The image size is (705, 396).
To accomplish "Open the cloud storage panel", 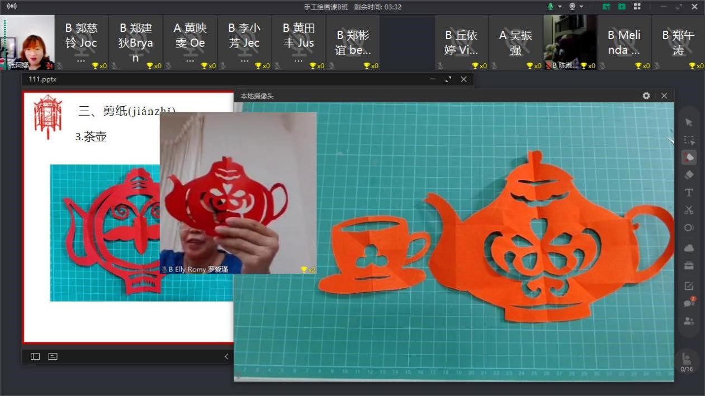I will click(689, 248).
